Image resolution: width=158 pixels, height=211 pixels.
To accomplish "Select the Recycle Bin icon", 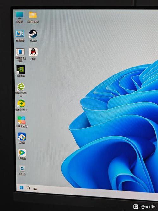I will (22, 168).
